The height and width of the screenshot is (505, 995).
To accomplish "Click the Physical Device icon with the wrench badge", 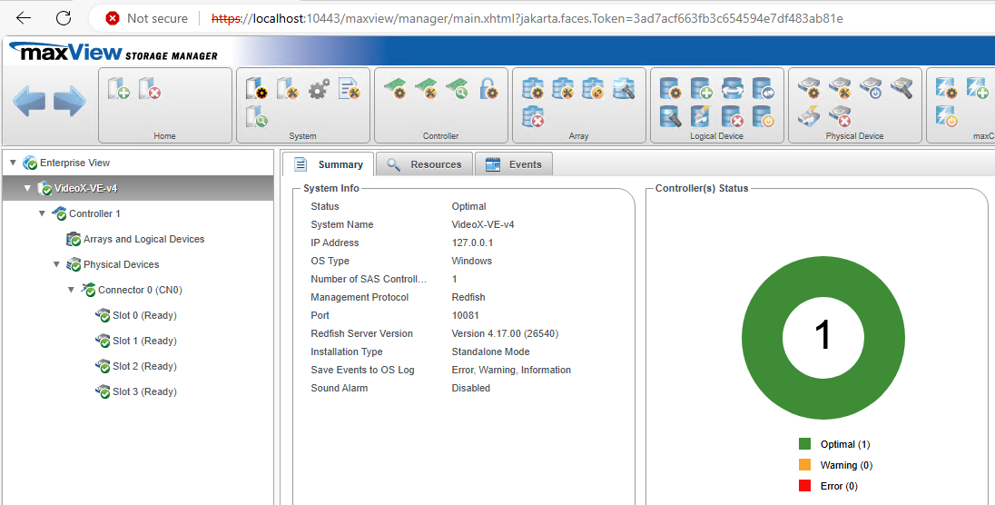I will pyautogui.click(x=840, y=88).
